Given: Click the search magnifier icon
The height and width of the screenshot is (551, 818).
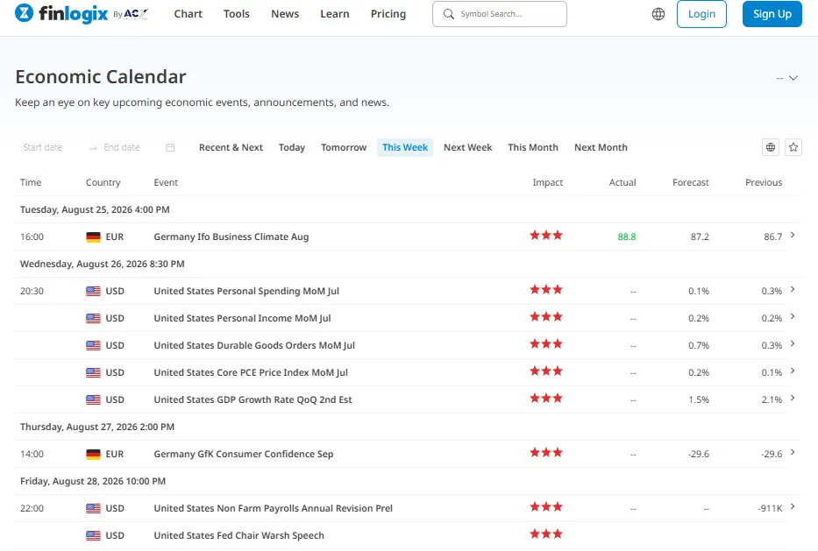Looking at the screenshot, I should tap(449, 14).
